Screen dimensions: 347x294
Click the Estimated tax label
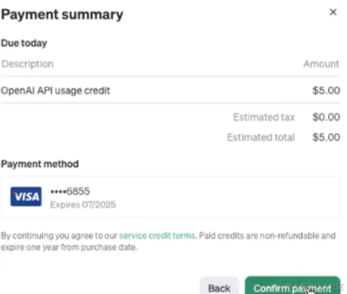pyautogui.click(x=264, y=117)
